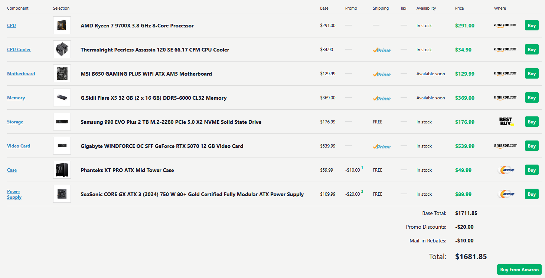This screenshot has height=278, width=545.
Task: Click the green $176.99 storage price
Action: click(x=465, y=122)
